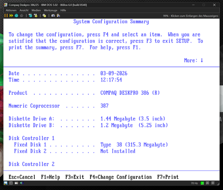Click the third status bar device icon
223x190 pixels.
coord(16,183)
